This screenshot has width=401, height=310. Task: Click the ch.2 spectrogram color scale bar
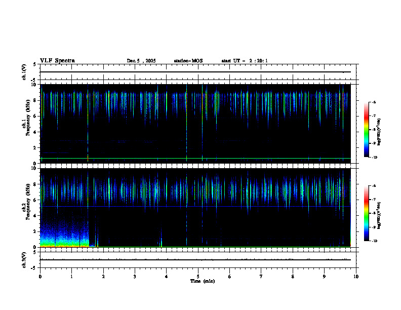click(x=366, y=213)
